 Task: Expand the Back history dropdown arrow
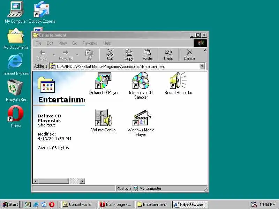click(54, 55)
